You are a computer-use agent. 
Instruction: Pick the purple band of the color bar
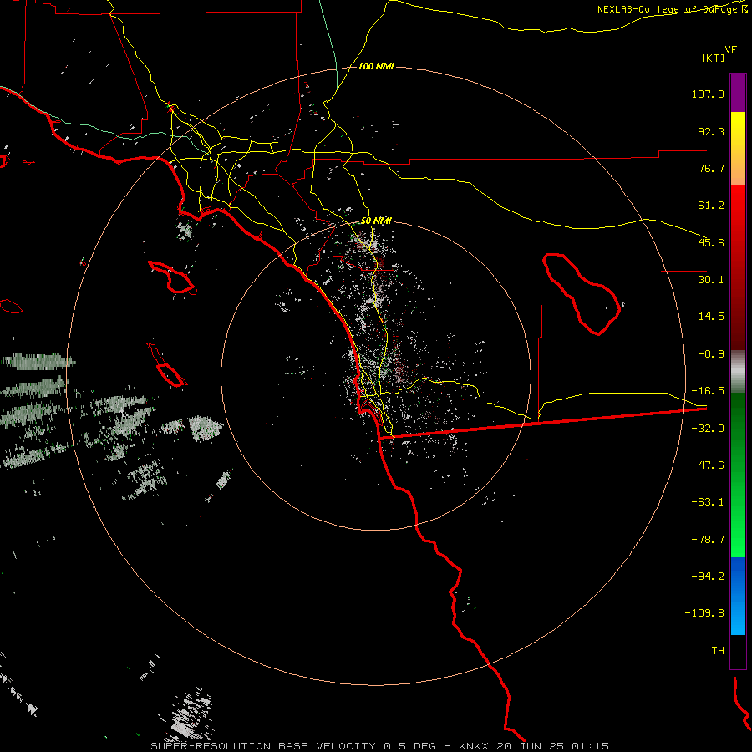coord(738,93)
